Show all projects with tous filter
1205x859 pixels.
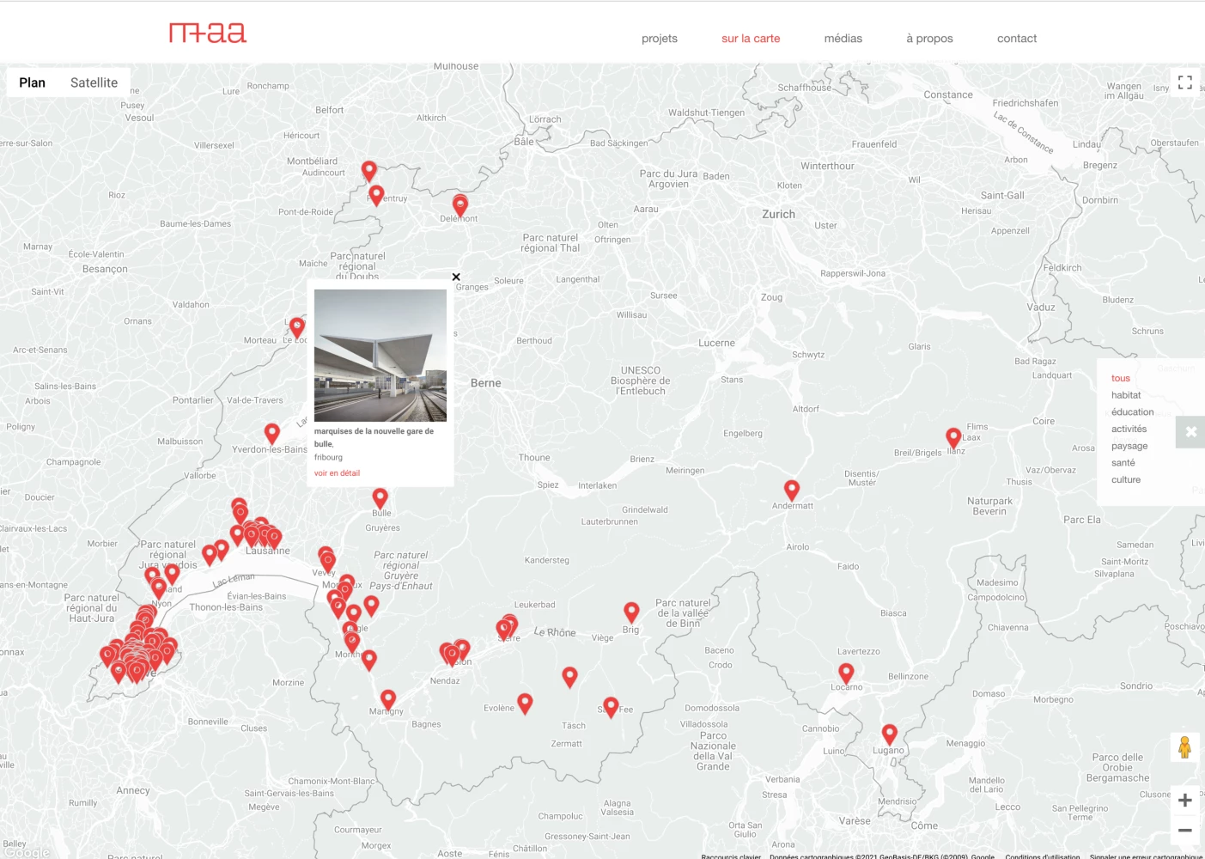click(x=1120, y=378)
